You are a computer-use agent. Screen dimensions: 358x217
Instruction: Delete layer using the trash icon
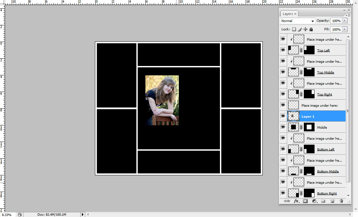pyautogui.click(x=341, y=201)
